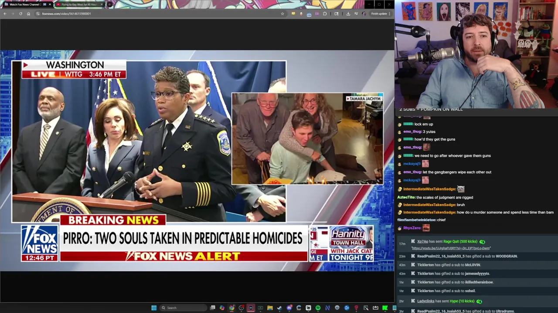
Task: Reload the Fox News page
Action: [x=20, y=13]
